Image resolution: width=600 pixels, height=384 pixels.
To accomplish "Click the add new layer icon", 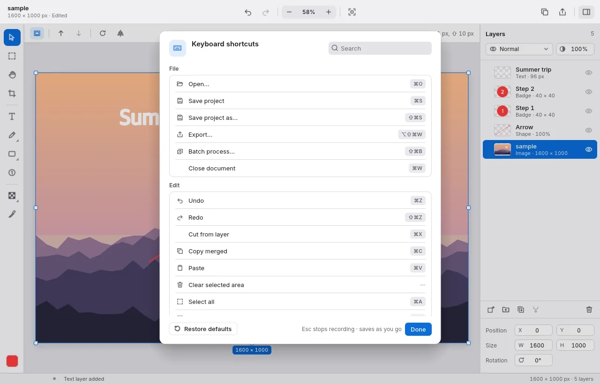I will [491, 310].
